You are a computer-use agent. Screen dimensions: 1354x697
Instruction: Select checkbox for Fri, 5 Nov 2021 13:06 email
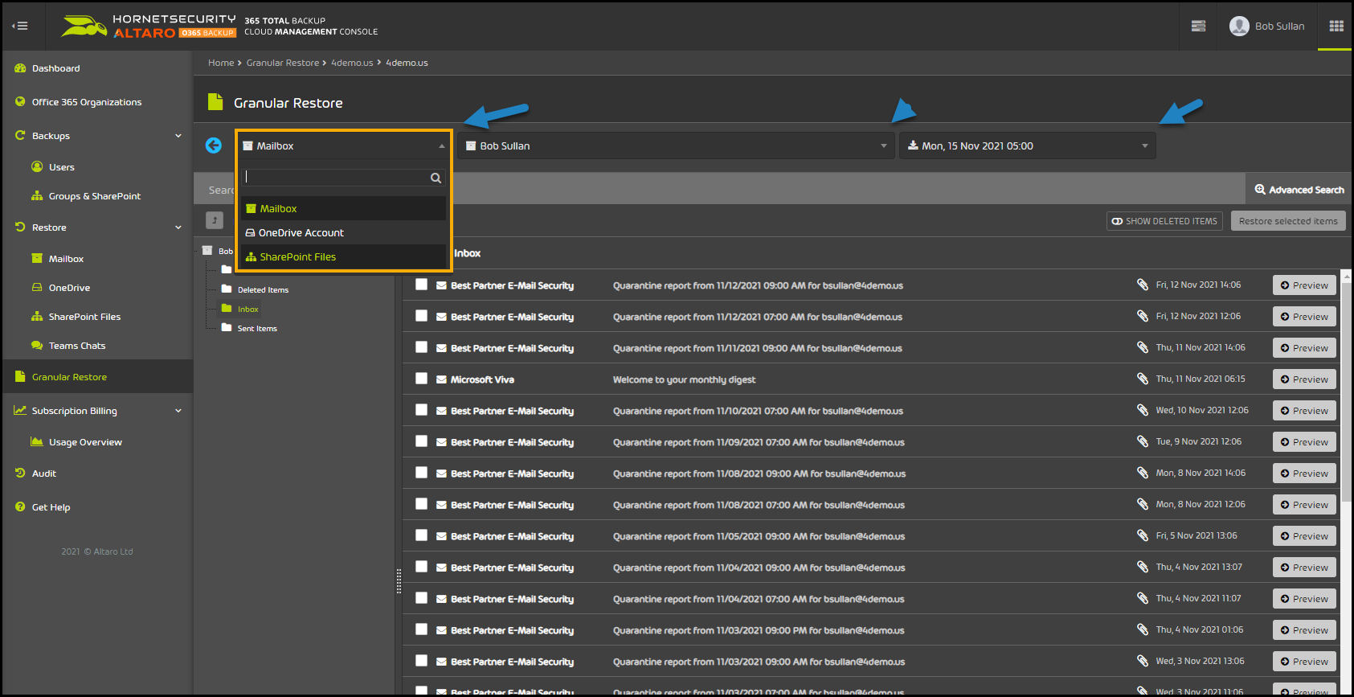pyautogui.click(x=421, y=535)
